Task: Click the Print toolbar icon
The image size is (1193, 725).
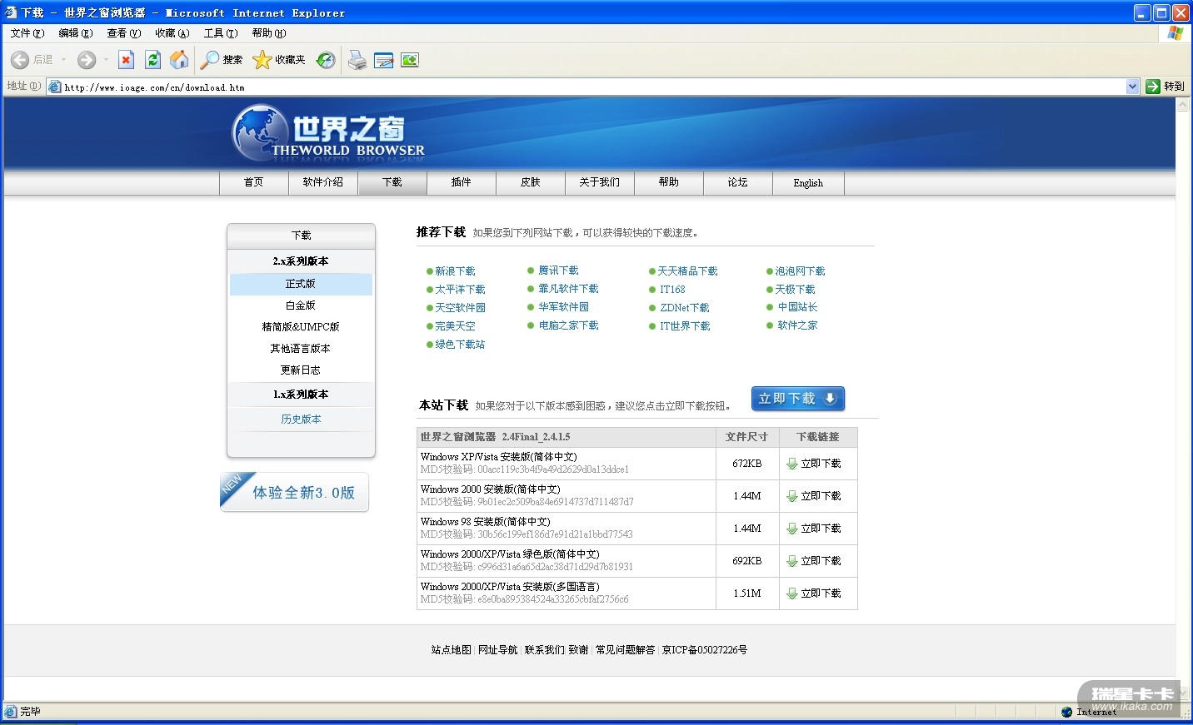Action: click(357, 60)
